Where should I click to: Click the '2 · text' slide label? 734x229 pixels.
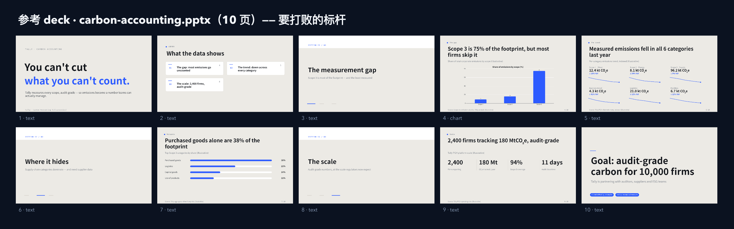pos(168,118)
